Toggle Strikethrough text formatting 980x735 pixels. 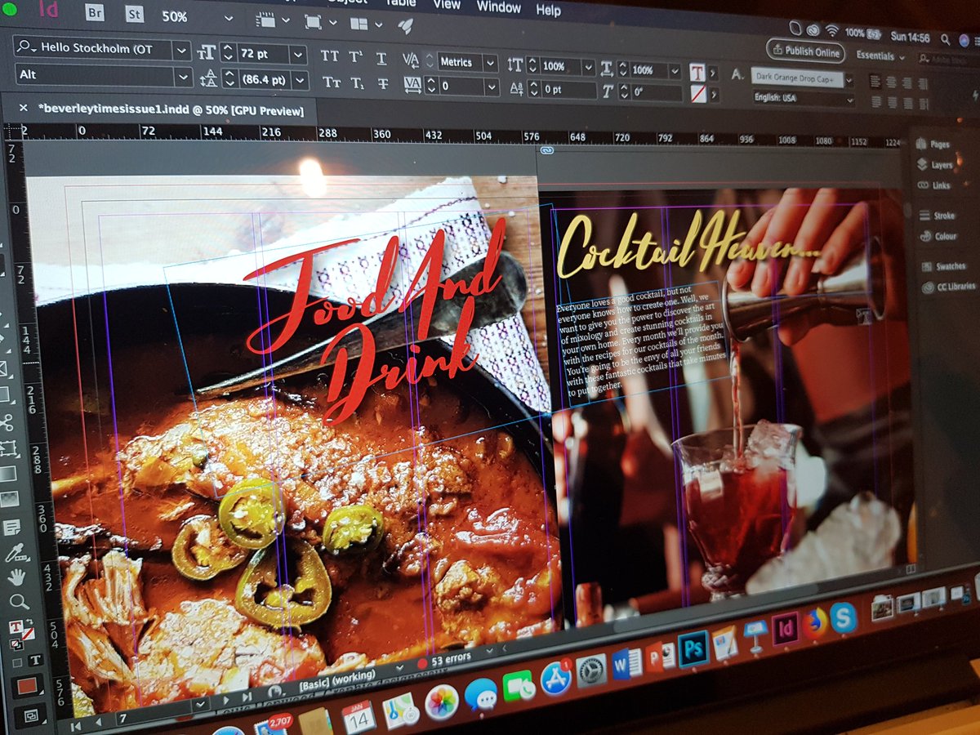[382, 83]
